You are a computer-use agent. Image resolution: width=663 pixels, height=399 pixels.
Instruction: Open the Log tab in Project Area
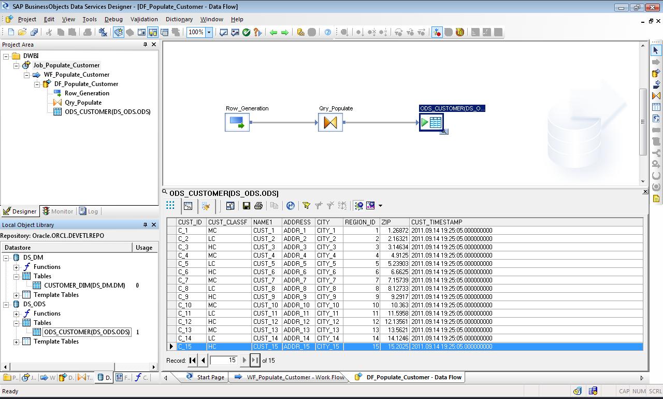pyautogui.click(x=89, y=211)
